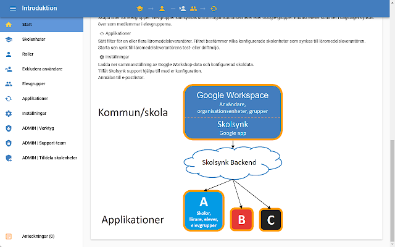
Task: Click the Kommun/skola diagram label
Action: point(133,112)
